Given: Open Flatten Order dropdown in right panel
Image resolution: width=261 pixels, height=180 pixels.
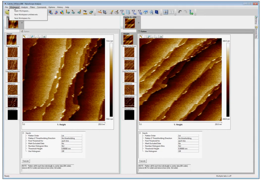Looking at the screenshot, I should click(x=188, y=136).
